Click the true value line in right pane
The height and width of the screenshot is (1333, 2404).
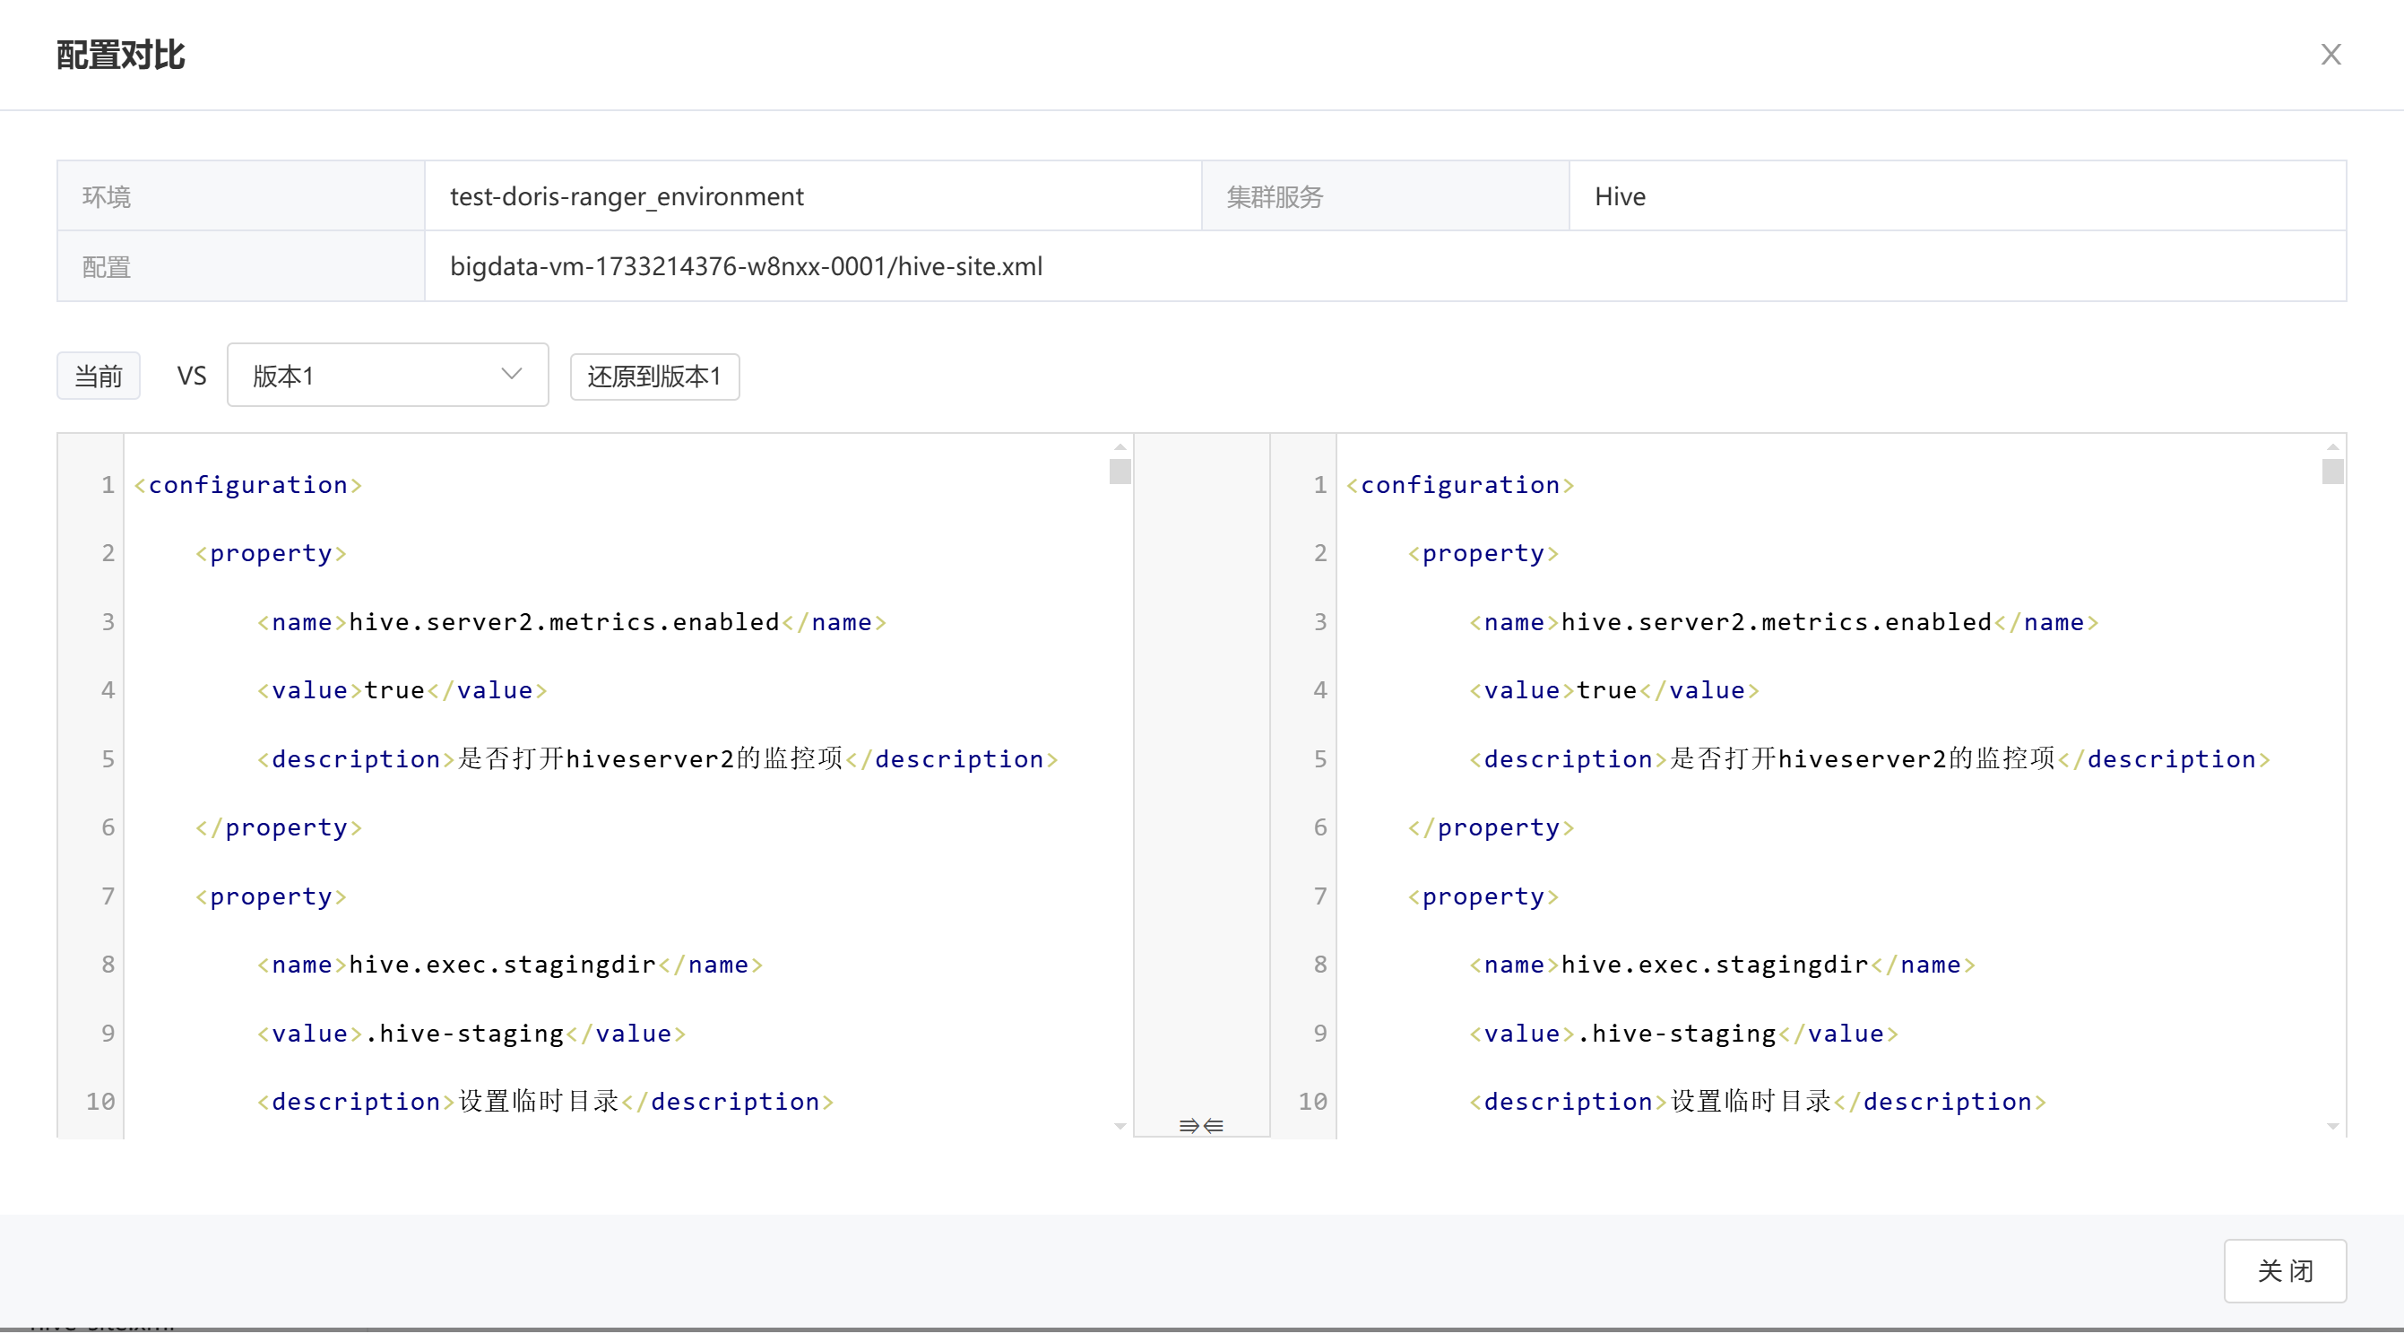point(1614,690)
